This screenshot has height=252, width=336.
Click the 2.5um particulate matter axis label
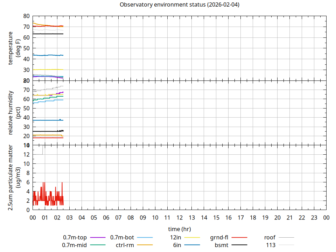click(x=14, y=177)
